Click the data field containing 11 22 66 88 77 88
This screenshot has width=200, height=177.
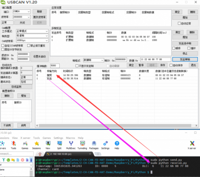click(x=155, y=60)
